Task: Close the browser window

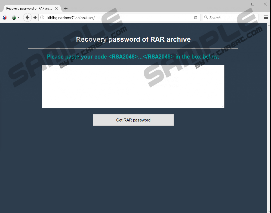Action: 265,4
